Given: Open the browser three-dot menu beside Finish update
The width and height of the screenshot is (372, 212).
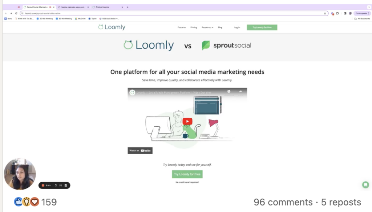Looking at the screenshot, I should click(x=368, y=13).
